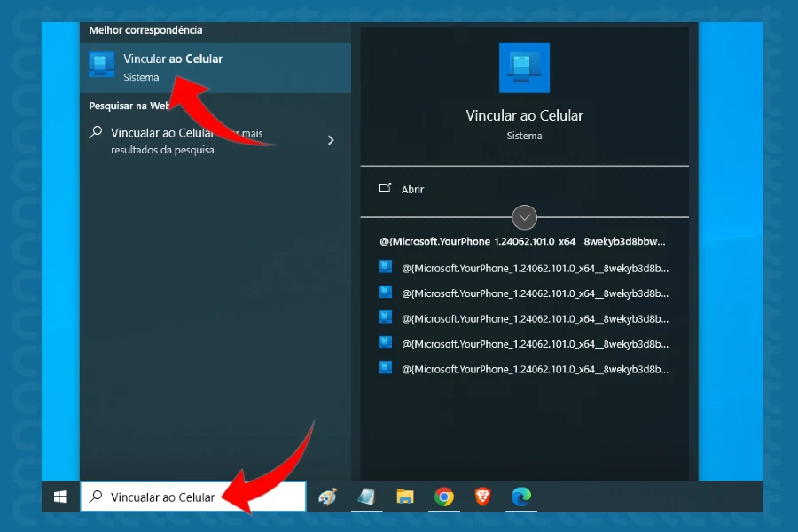
Task: Expand the round chevron below Abrir
Action: point(524,218)
